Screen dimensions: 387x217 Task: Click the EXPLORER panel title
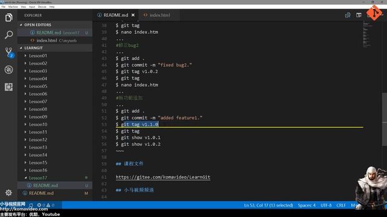coord(33,15)
